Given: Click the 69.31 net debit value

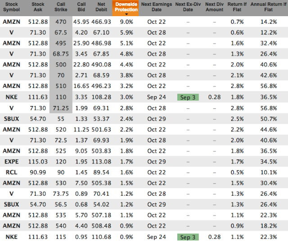Looking at the screenshot, I should pos(101,108).
